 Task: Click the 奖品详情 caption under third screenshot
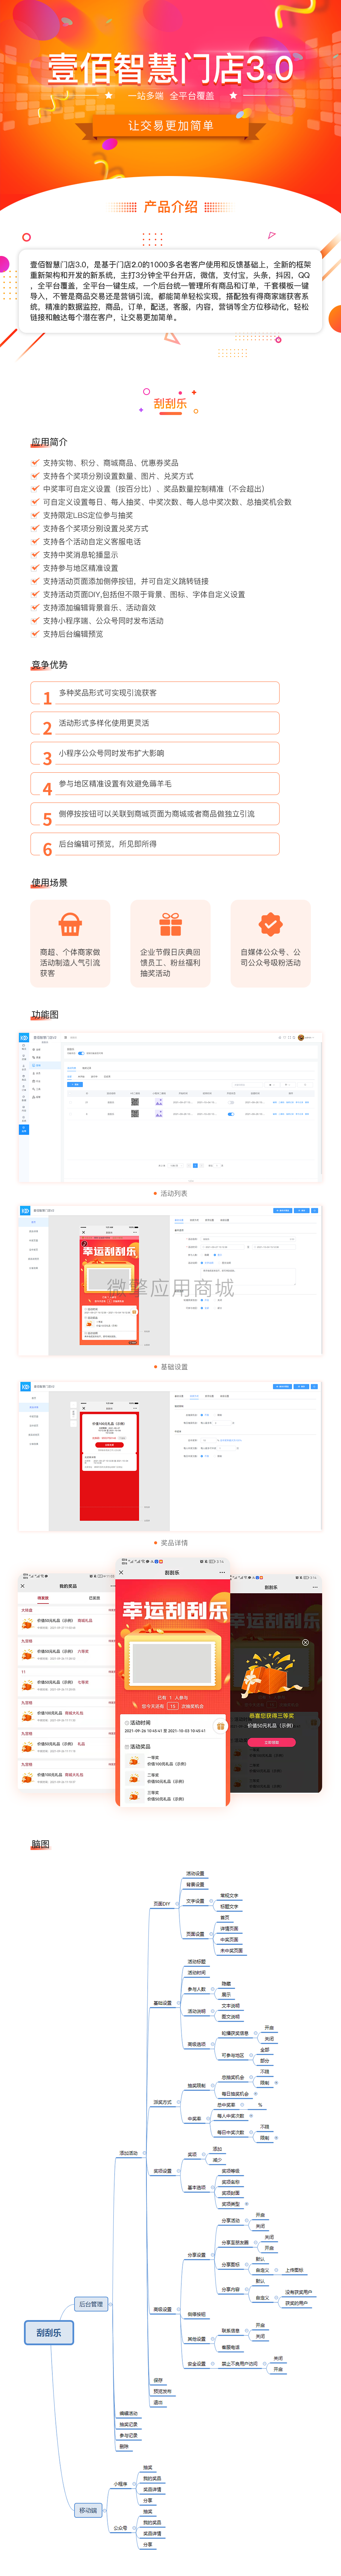[174, 1543]
